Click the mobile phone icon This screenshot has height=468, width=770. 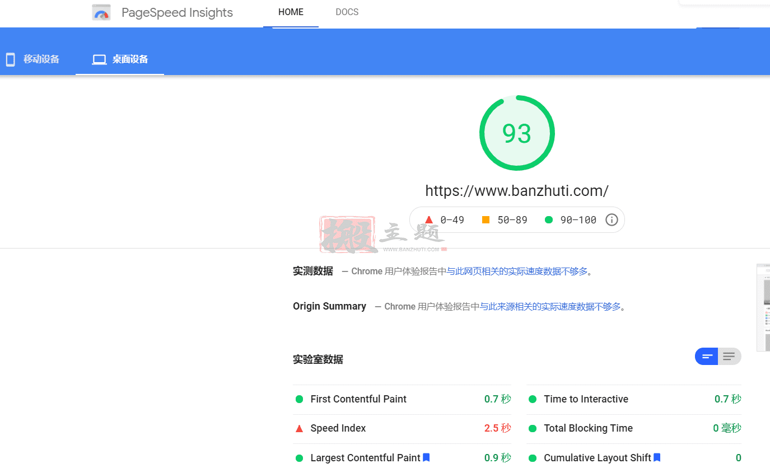pyautogui.click(x=10, y=59)
